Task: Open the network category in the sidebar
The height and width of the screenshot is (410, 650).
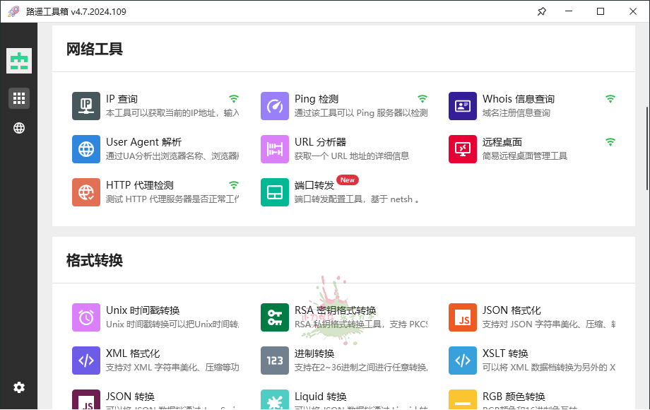Action: (19, 128)
